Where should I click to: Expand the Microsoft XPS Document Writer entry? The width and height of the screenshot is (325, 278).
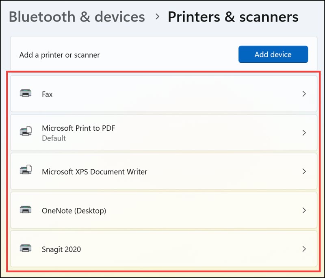pos(304,172)
